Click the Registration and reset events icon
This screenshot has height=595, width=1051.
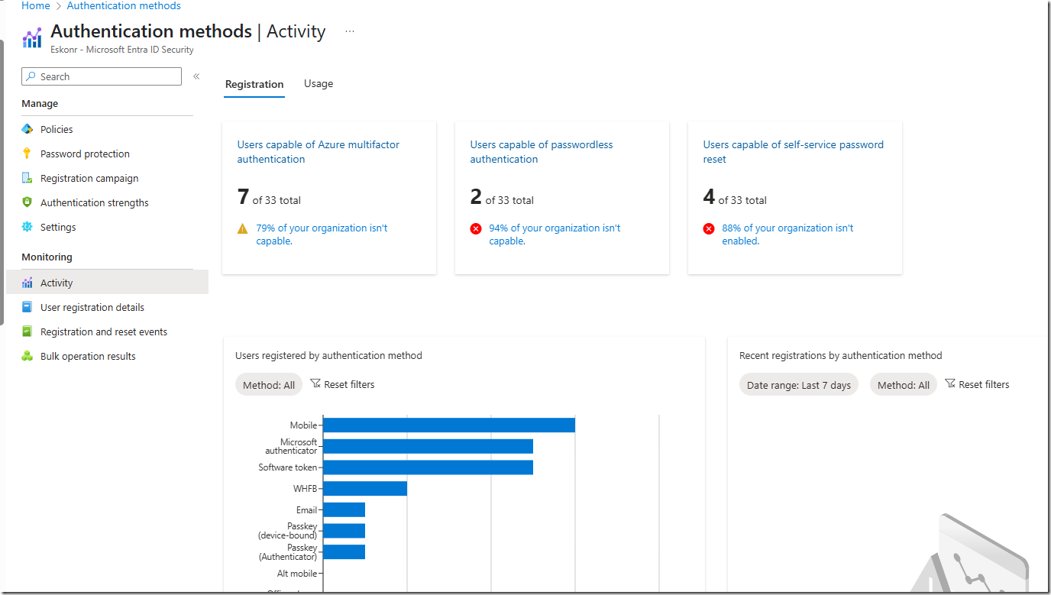point(27,331)
